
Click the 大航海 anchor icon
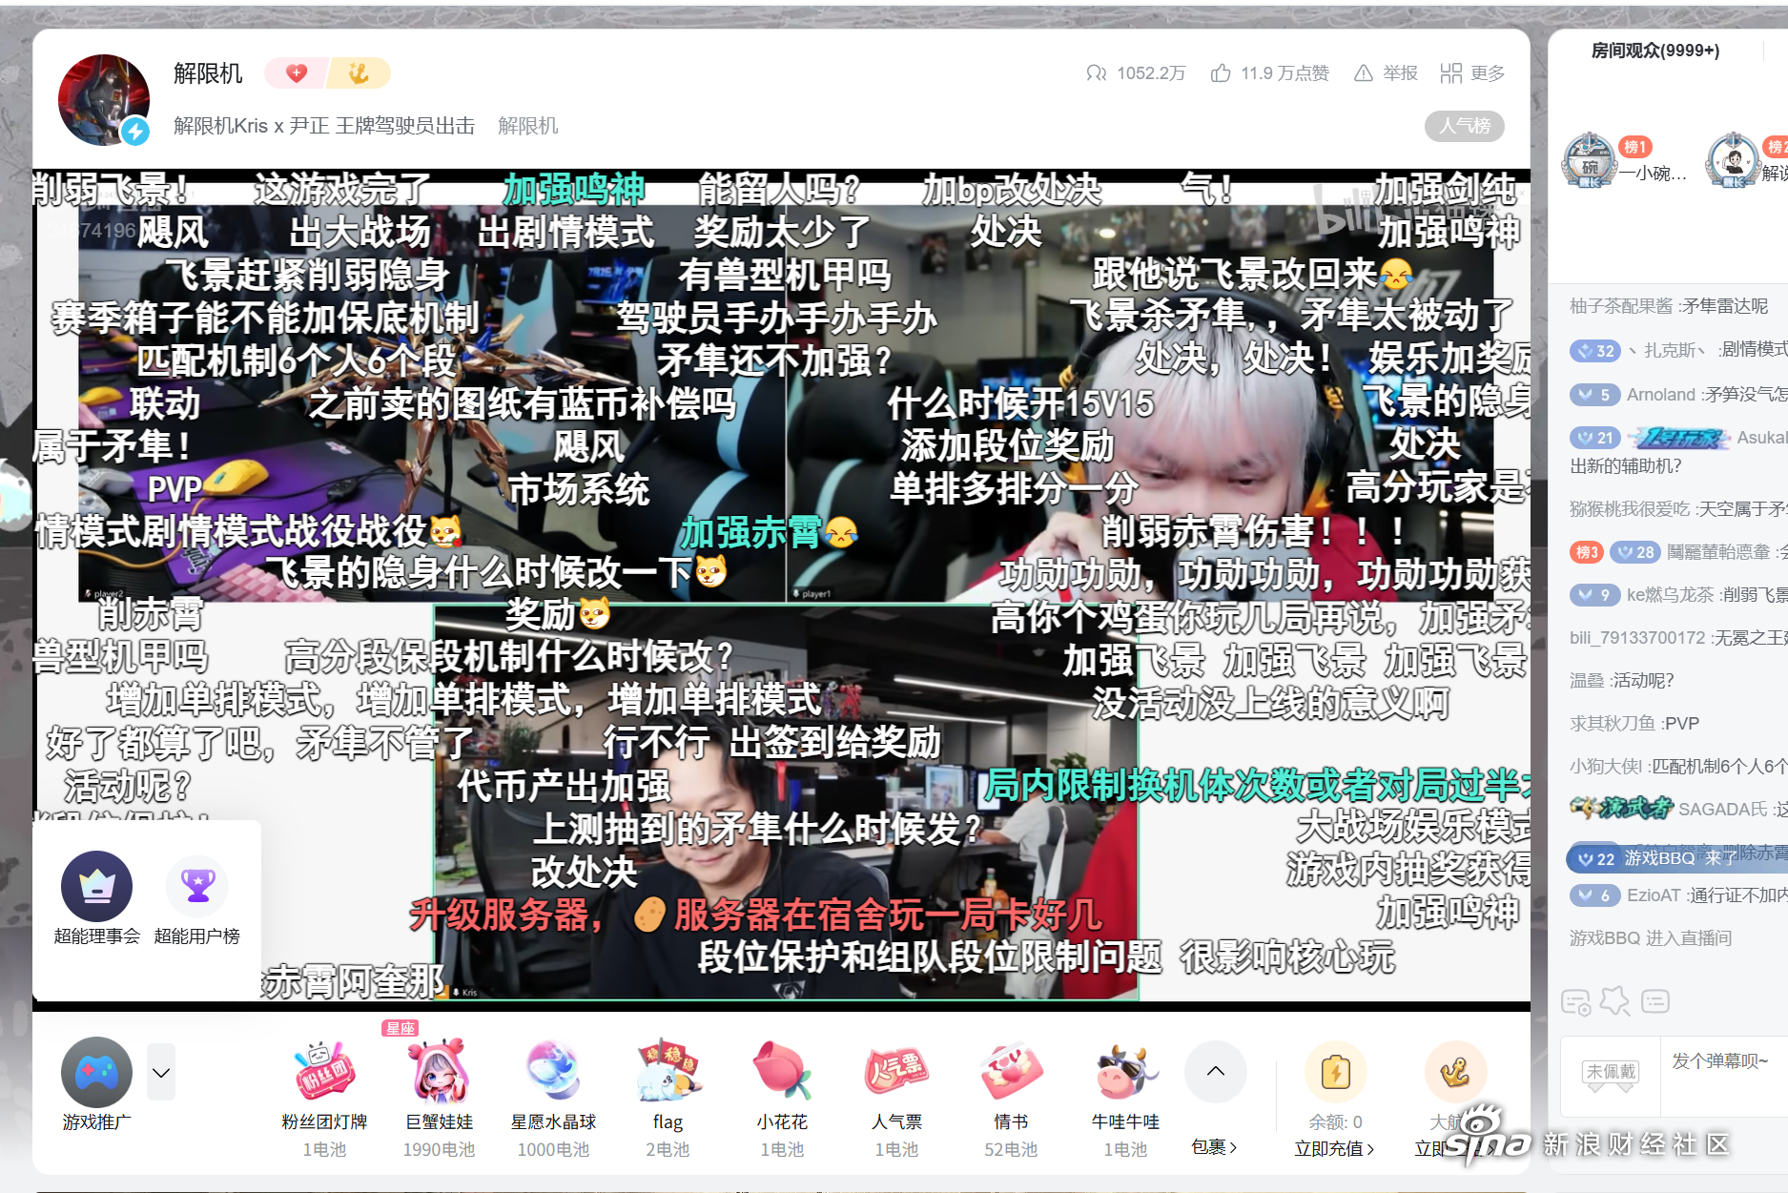[x=1454, y=1072]
